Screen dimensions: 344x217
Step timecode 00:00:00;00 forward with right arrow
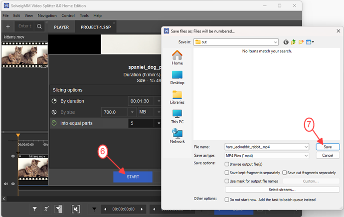click(142, 209)
